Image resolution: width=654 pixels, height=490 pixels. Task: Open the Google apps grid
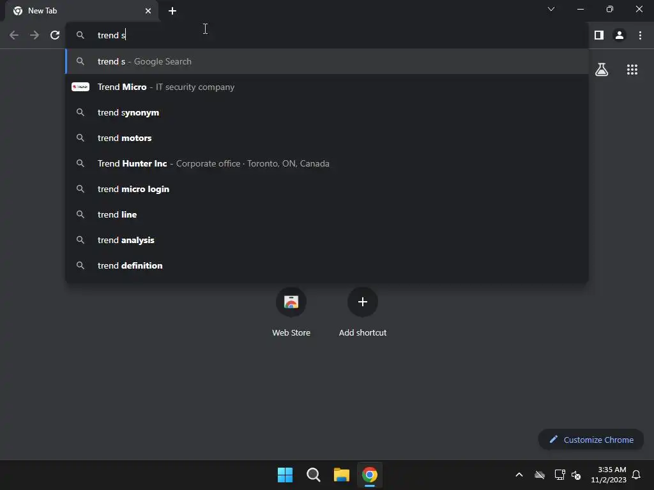coord(632,70)
